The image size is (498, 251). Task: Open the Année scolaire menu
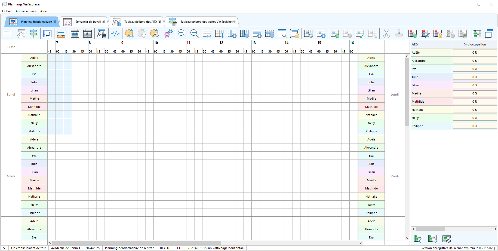(26, 11)
